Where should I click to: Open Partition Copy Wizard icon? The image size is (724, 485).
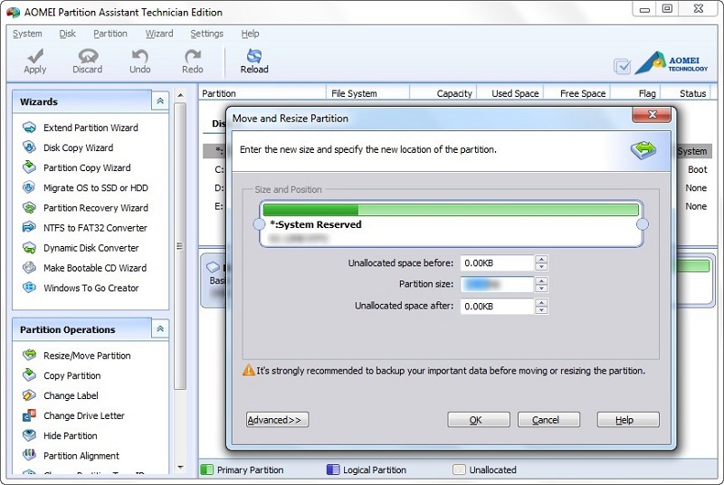(29, 167)
